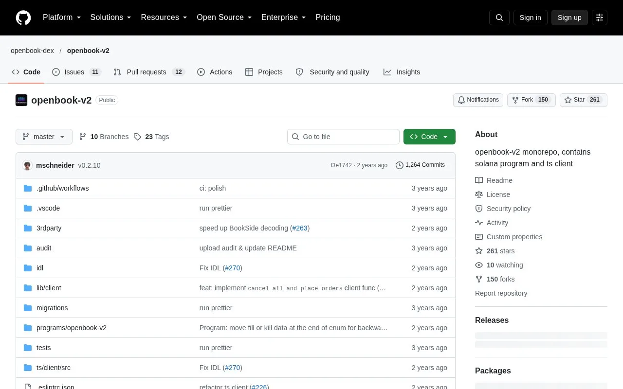Click the 3rdparty folder icon
The width and height of the screenshot is (623, 389).
(x=28, y=228)
